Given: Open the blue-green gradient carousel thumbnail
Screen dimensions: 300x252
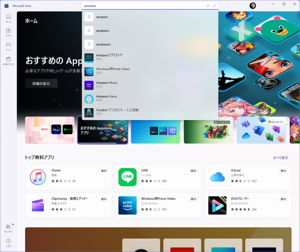Looking at the screenshot, I should pyautogui.click(x=156, y=132).
